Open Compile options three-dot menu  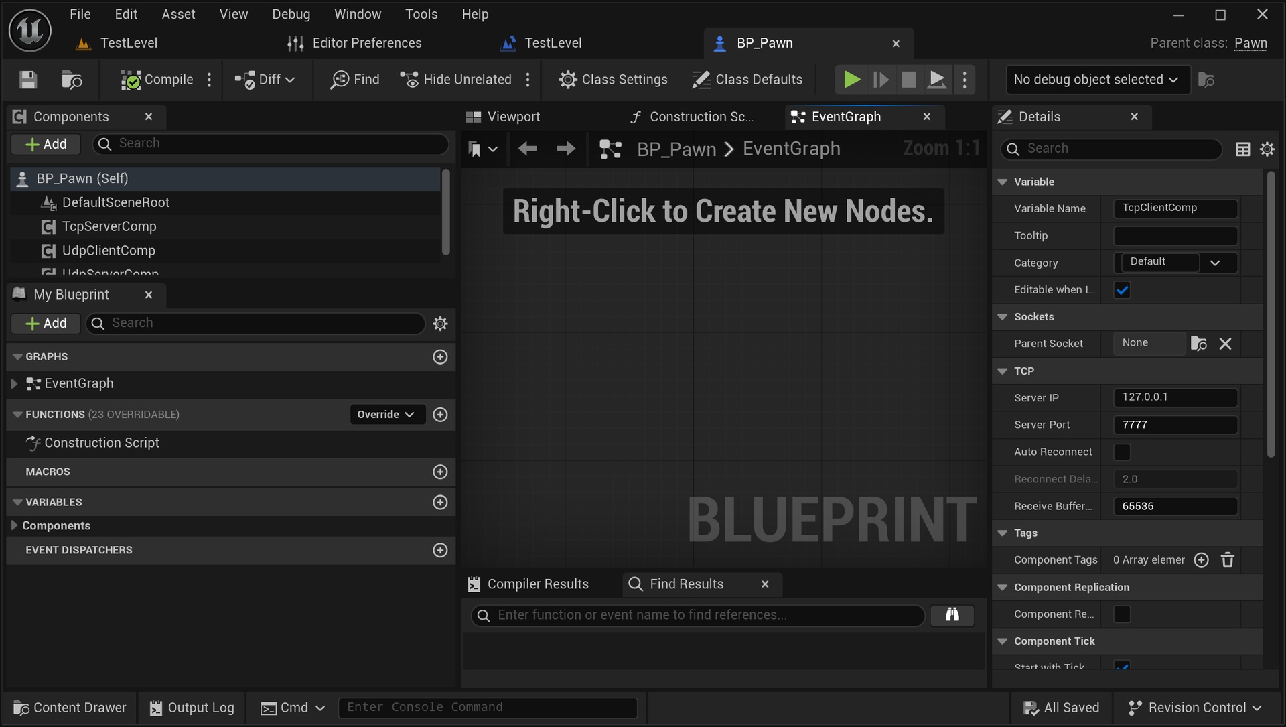pyautogui.click(x=210, y=80)
